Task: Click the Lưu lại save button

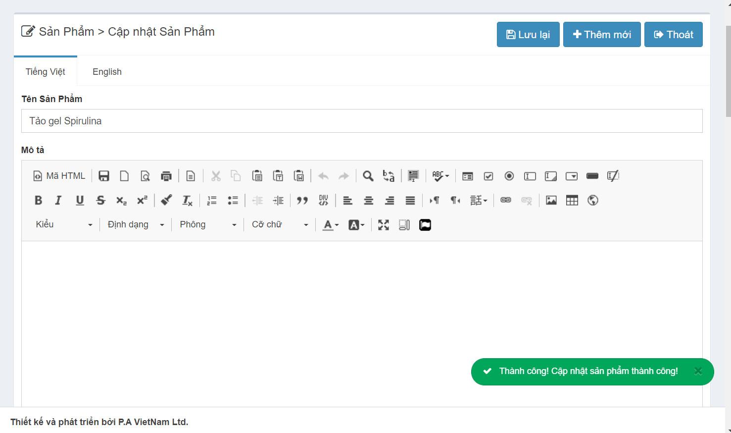Action: tap(528, 35)
